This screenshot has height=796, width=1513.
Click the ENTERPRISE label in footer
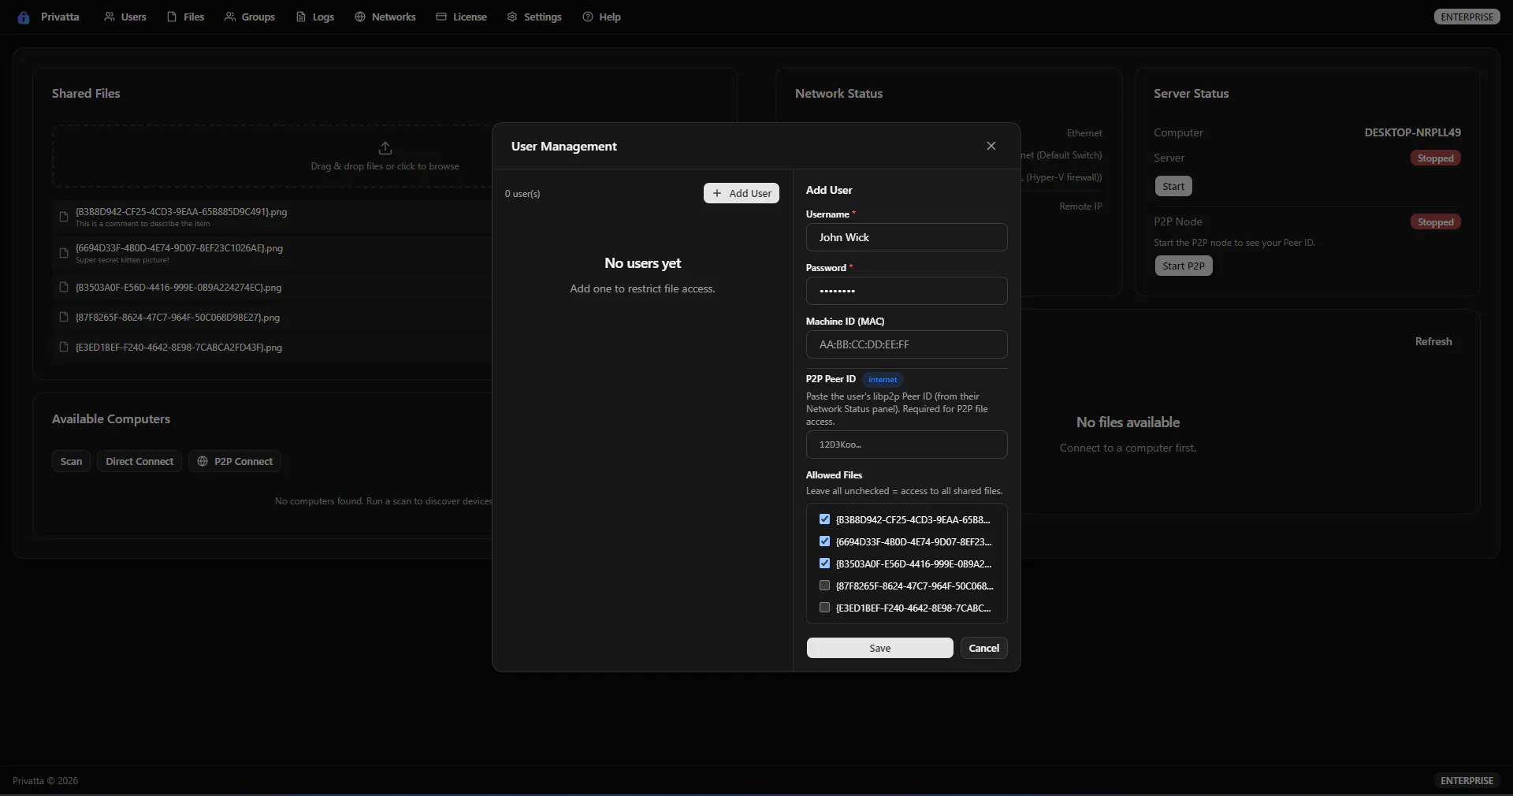pyautogui.click(x=1467, y=780)
